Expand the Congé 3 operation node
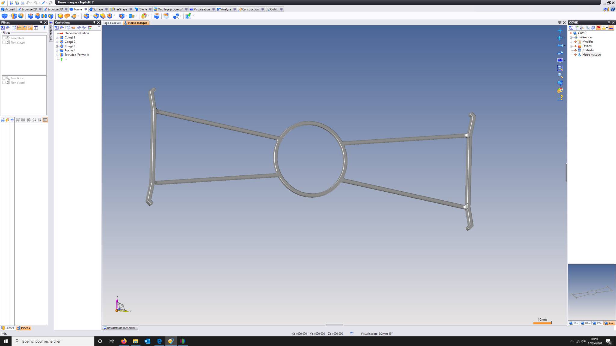The image size is (616, 346). pos(57,38)
